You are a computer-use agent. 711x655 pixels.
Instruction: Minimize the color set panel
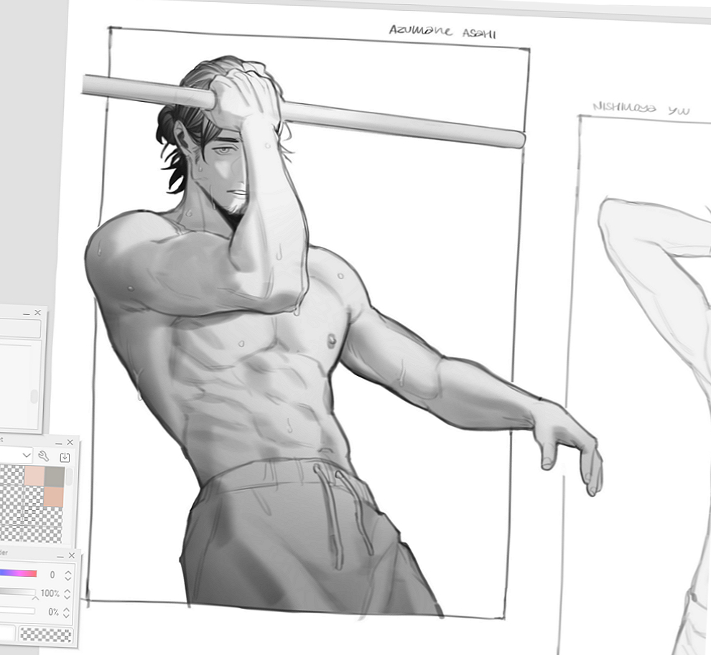[59, 443]
